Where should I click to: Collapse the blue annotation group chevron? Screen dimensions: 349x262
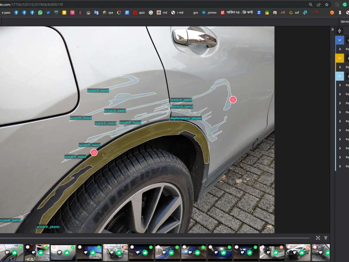[x=340, y=40]
